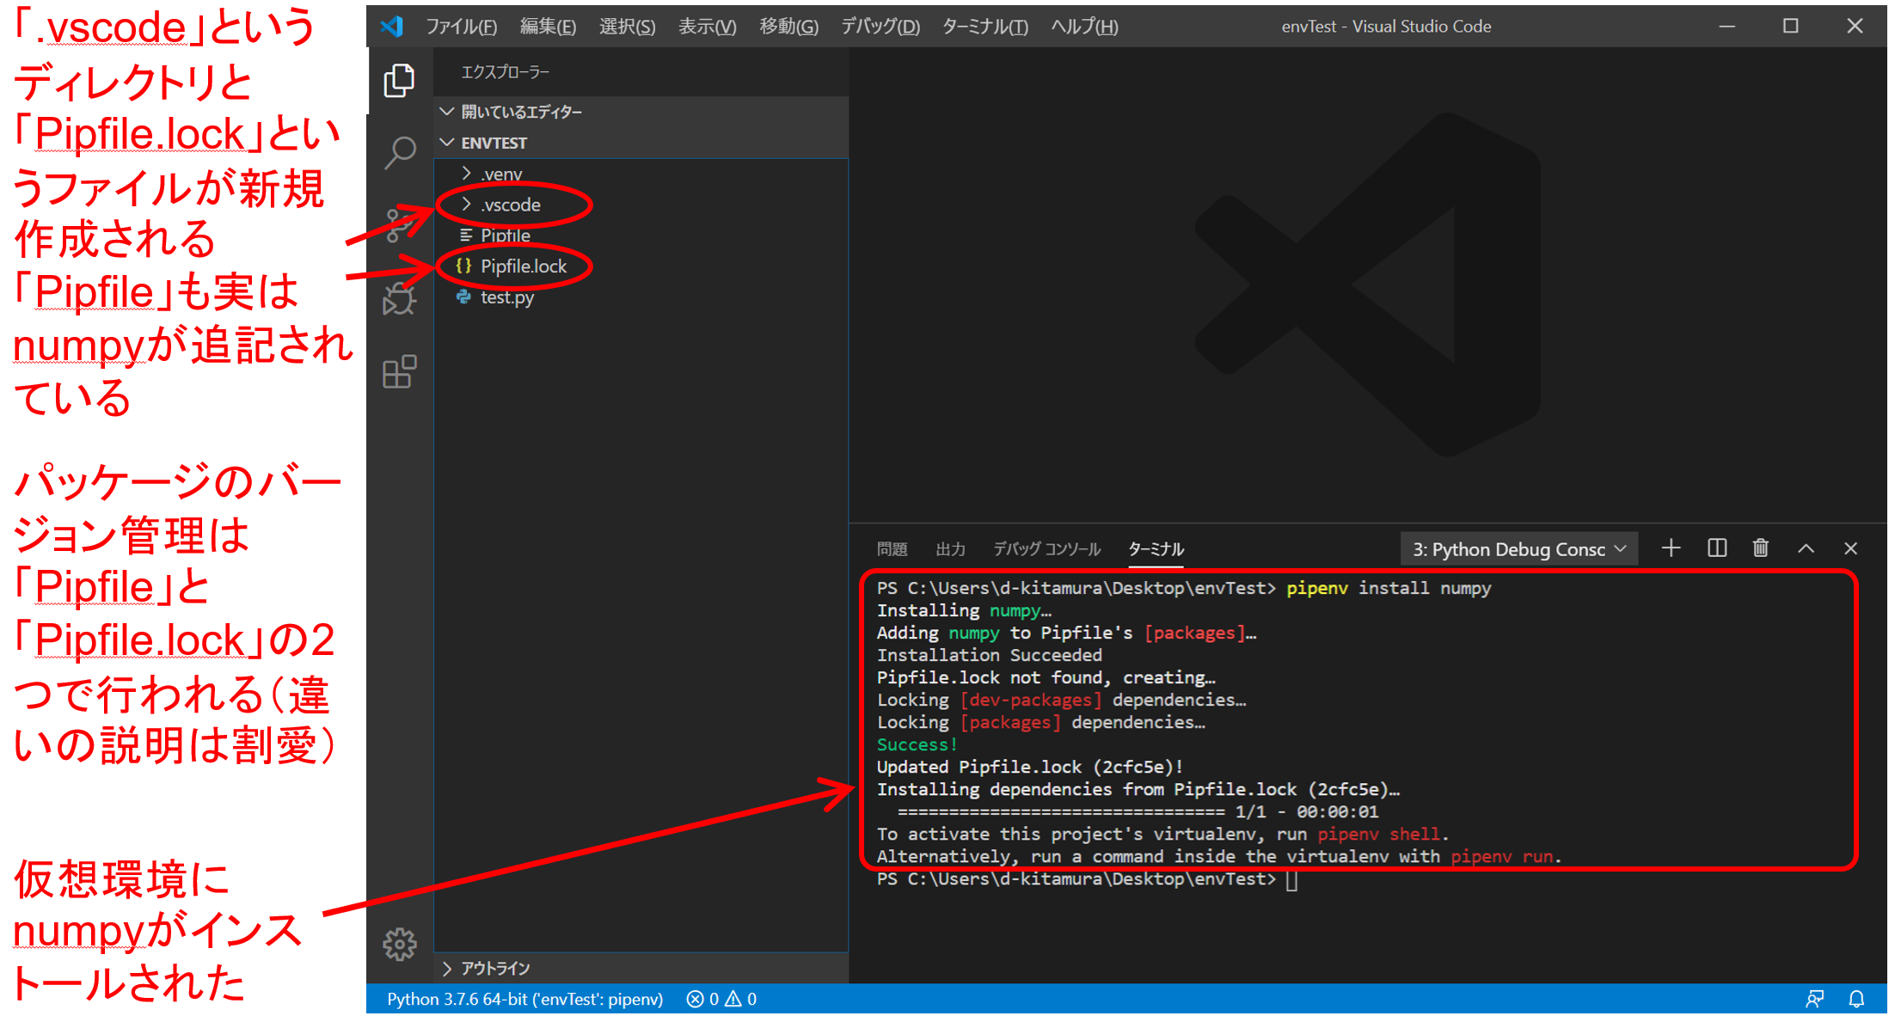This screenshot has height=1022, width=1889.
Task: Open the Extensions view icon
Action: (399, 372)
